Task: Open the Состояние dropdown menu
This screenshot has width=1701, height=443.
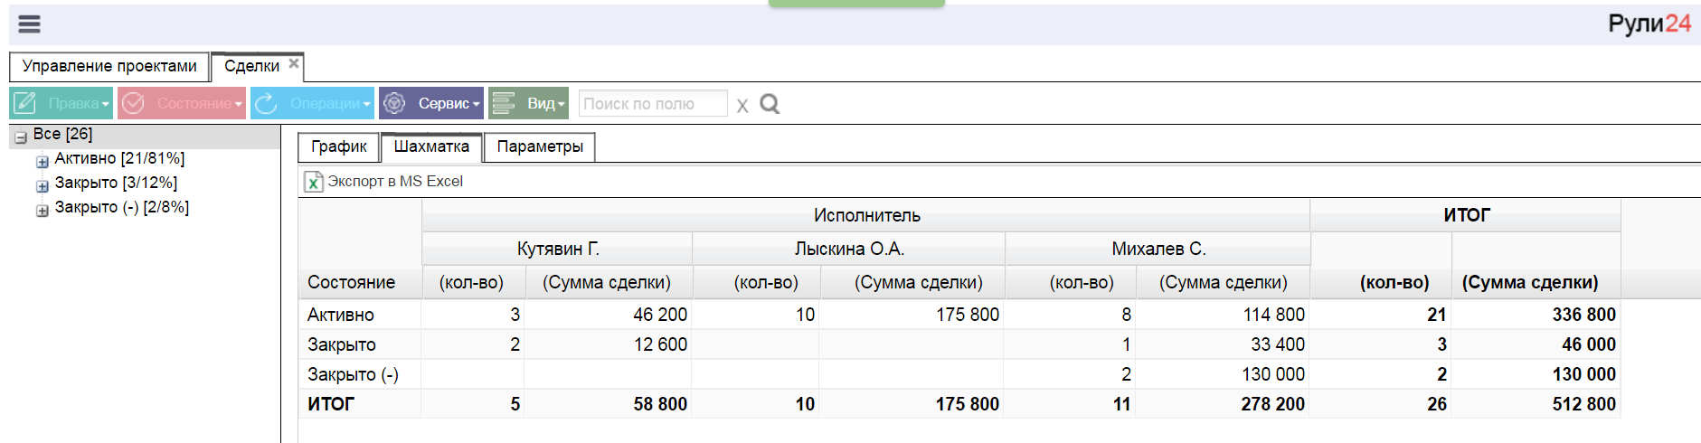Action: click(181, 103)
